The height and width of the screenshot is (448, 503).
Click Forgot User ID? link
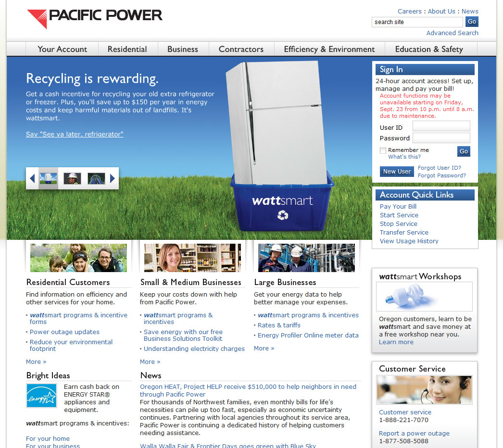439,168
